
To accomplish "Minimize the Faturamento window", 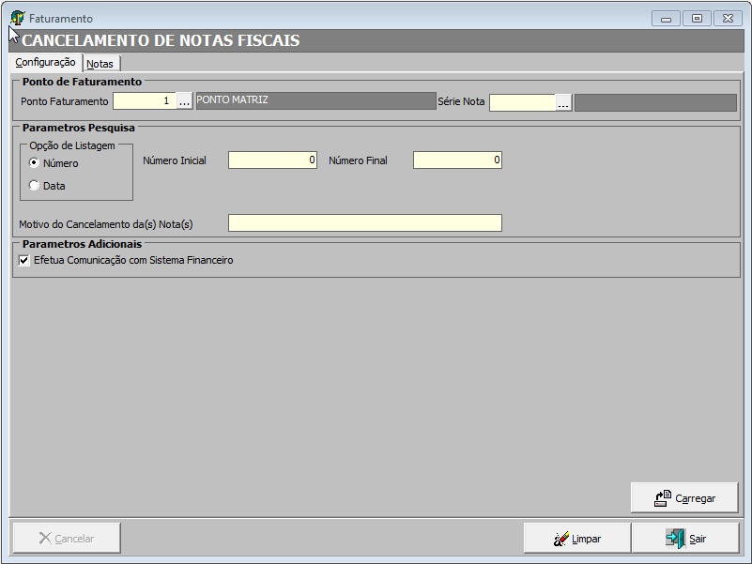I will tap(666, 18).
